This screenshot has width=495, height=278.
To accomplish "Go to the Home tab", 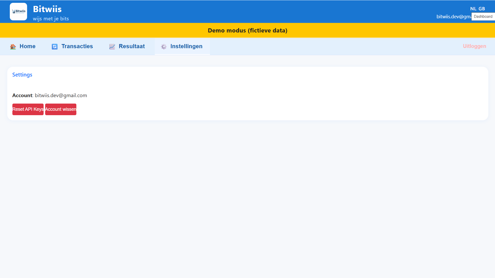I will [x=27, y=46].
